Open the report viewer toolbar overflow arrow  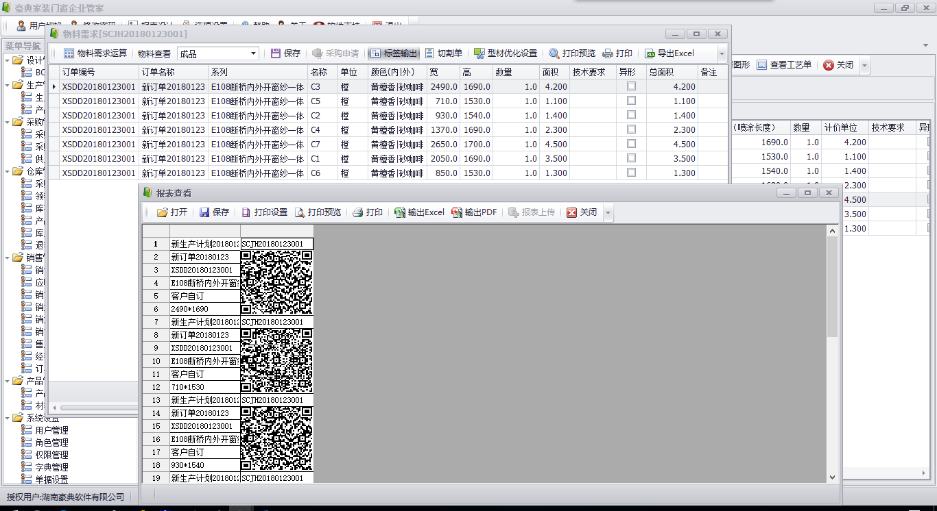point(608,213)
